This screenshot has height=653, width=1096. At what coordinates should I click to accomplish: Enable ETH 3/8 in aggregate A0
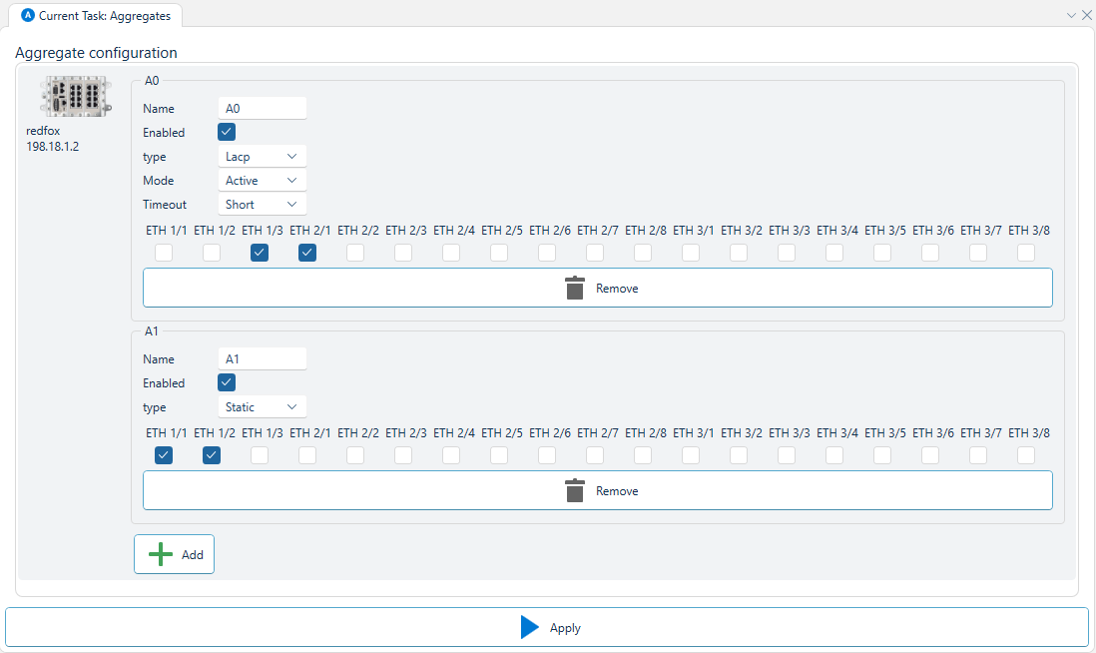1026,254
